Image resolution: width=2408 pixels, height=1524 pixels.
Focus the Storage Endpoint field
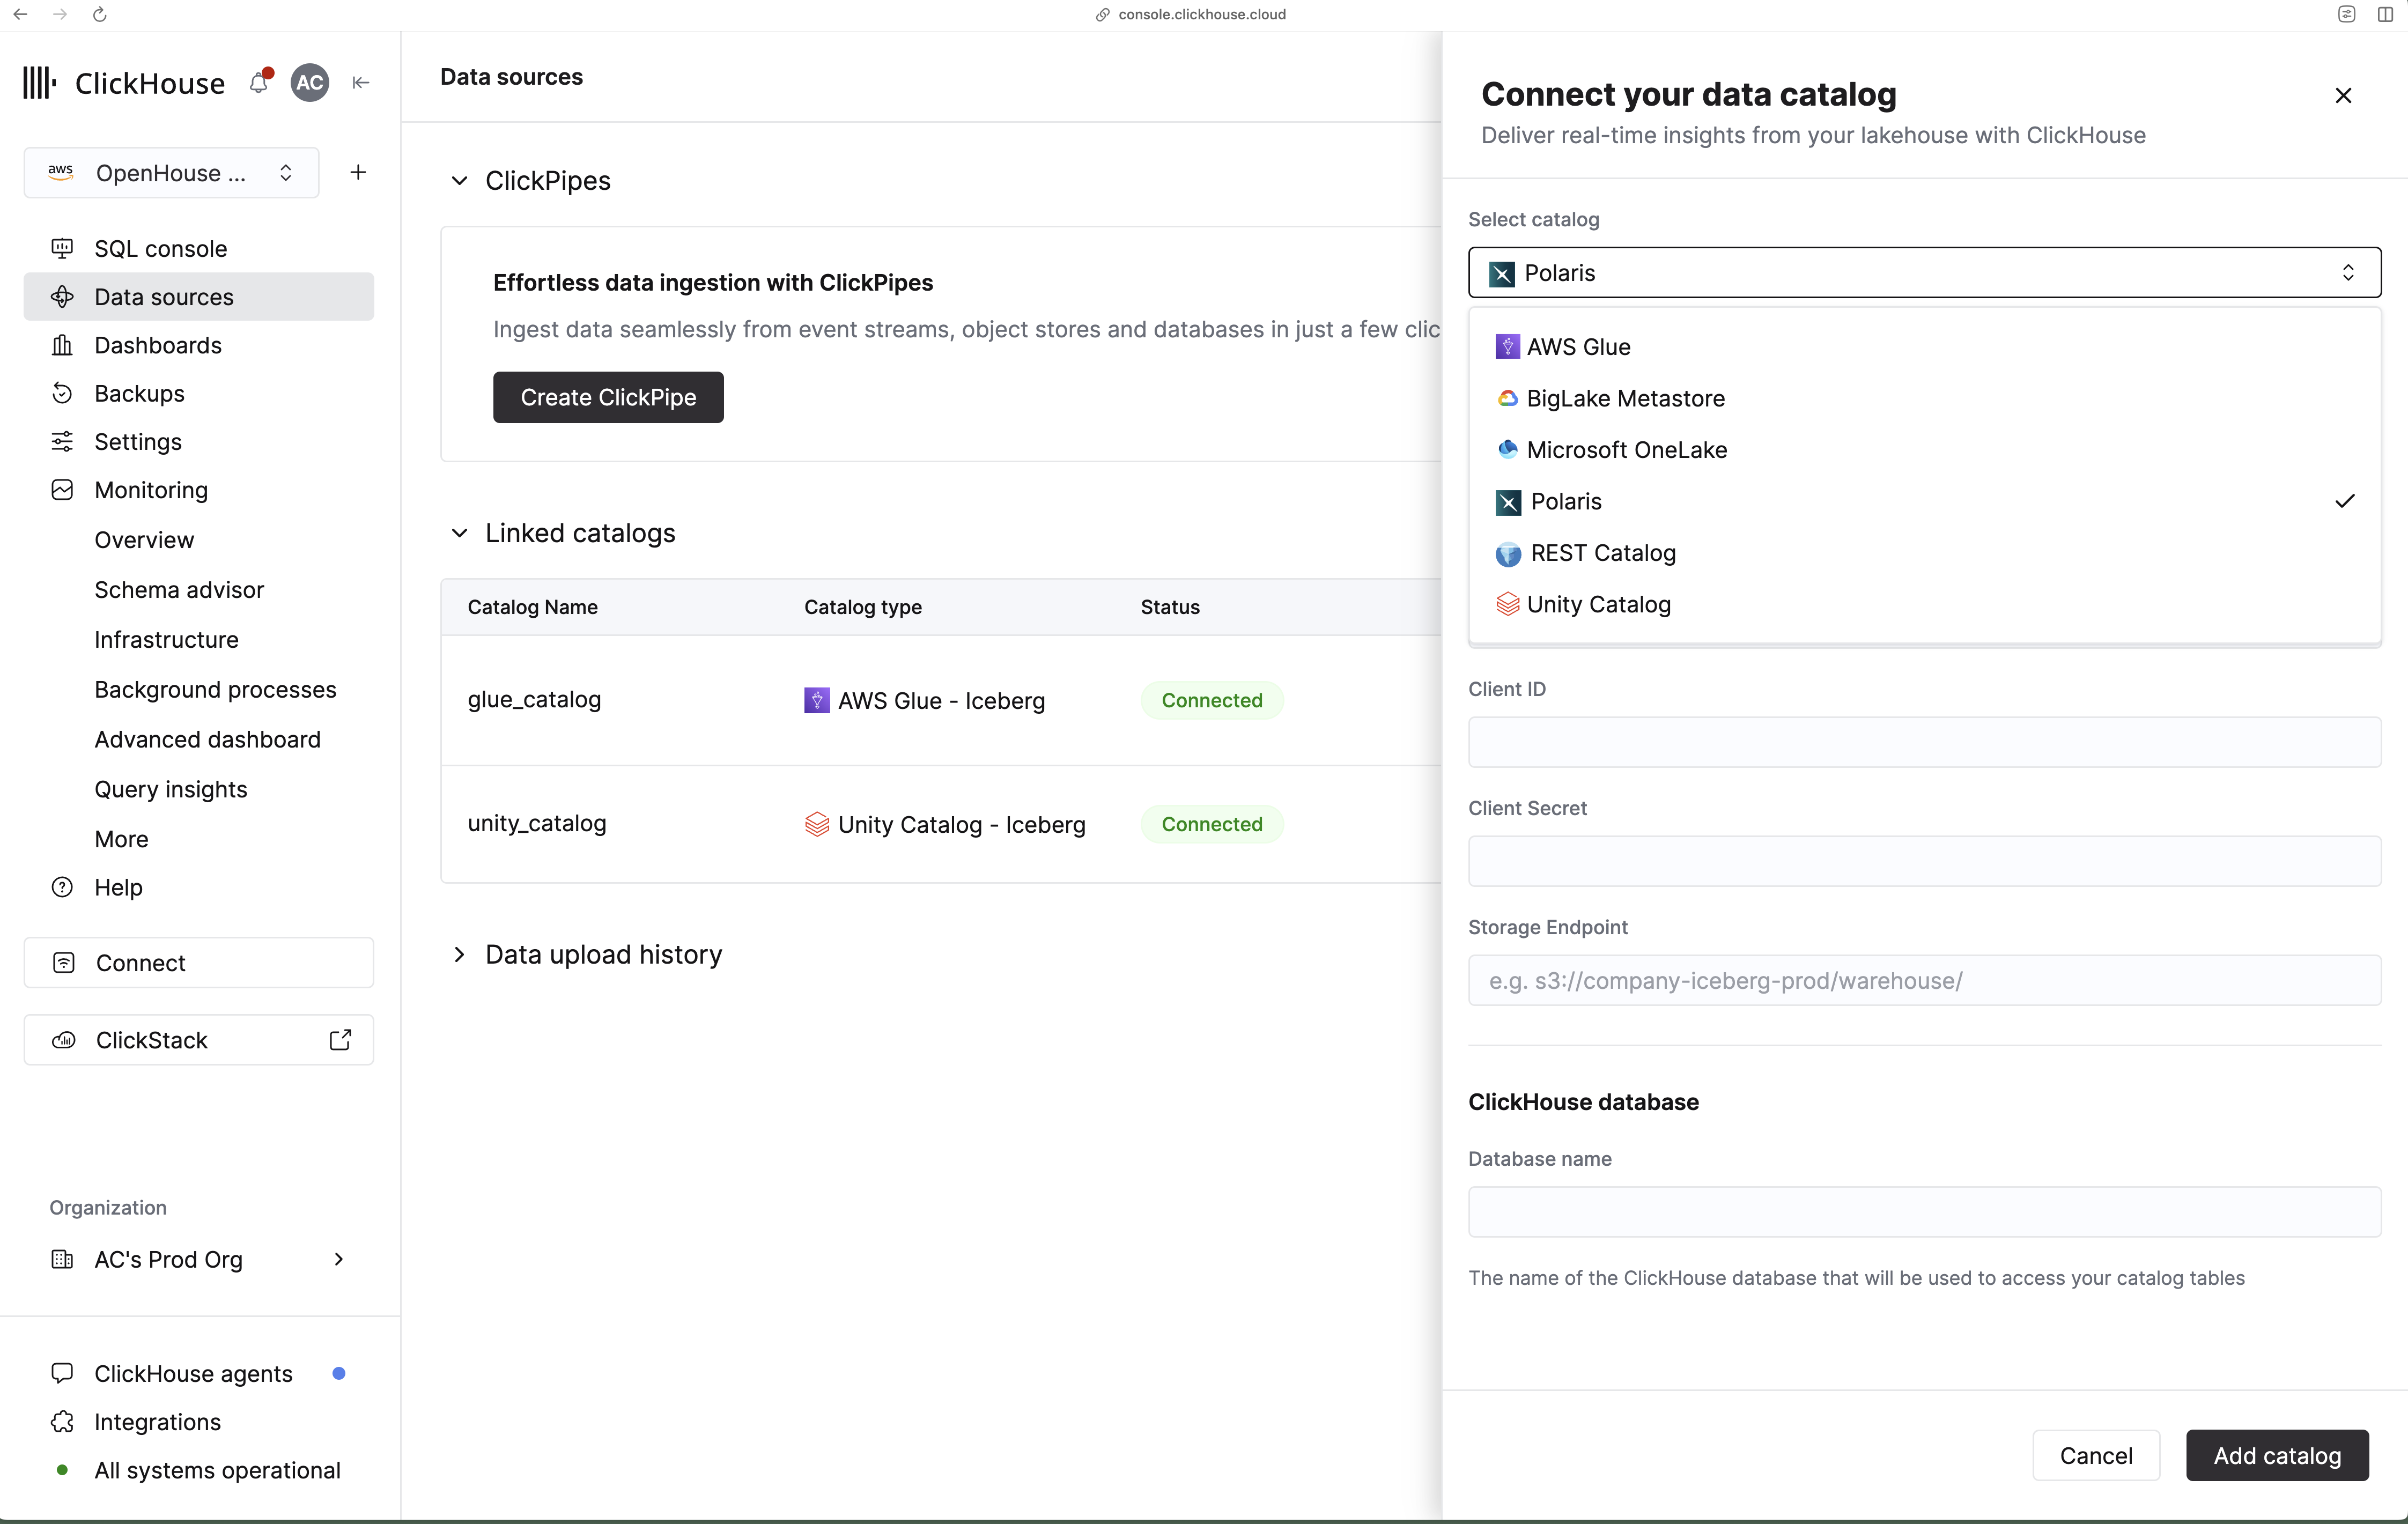1924,980
